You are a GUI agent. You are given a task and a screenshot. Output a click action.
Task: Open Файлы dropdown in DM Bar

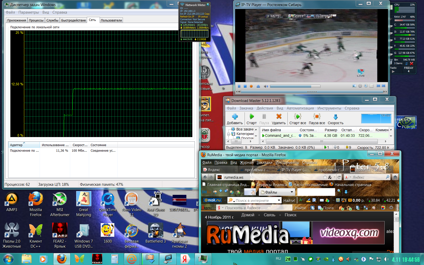coord(277,192)
